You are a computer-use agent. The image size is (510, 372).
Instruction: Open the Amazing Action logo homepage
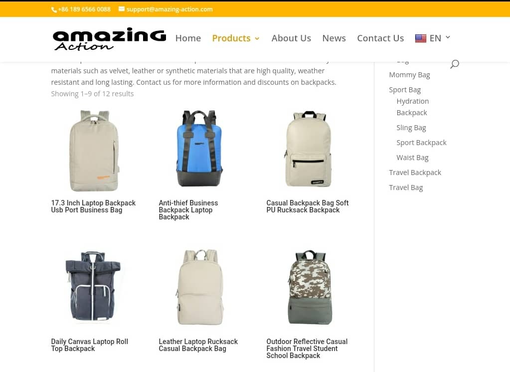tap(109, 39)
